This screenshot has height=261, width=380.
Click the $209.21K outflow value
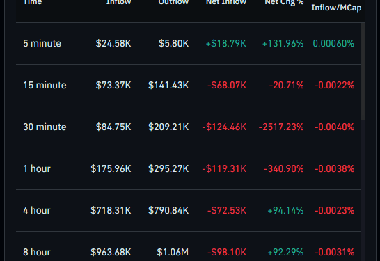168,127
